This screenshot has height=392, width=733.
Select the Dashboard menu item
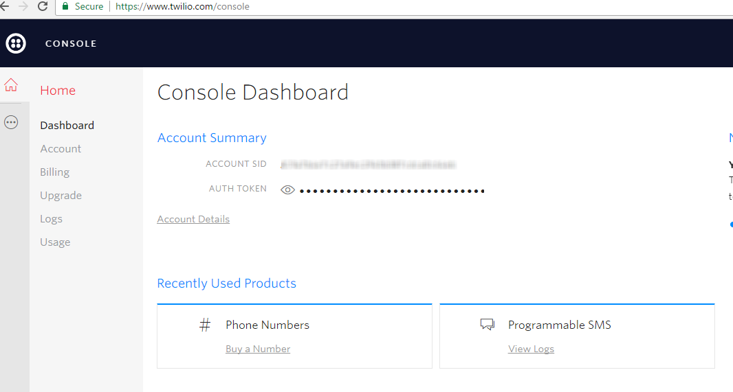(x=67, y=125)
